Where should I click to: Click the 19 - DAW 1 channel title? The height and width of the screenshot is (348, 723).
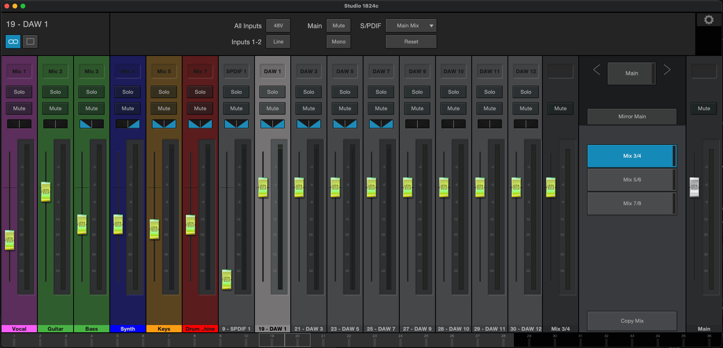tap(27, 24)
